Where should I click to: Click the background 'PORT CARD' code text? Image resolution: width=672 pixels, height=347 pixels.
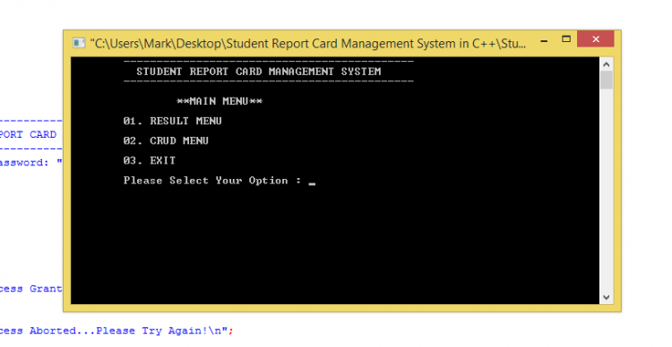tap(29, 134)
